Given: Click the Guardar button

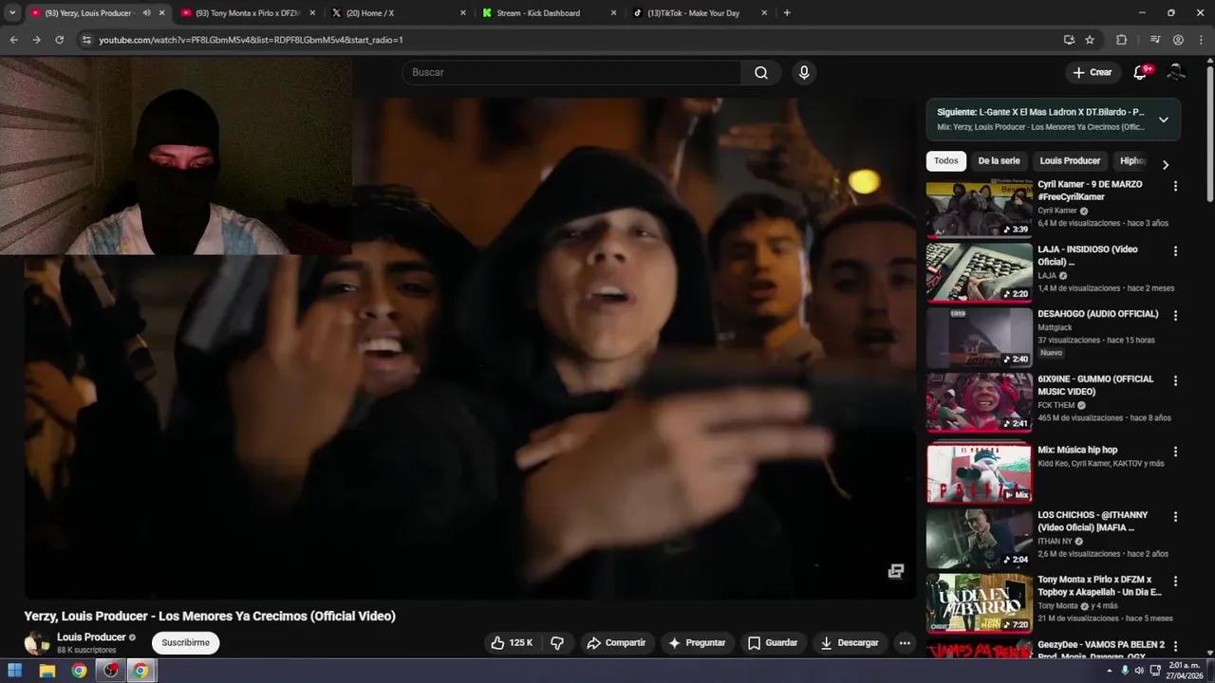Looking at the screenshot, I should click(773, 642).
